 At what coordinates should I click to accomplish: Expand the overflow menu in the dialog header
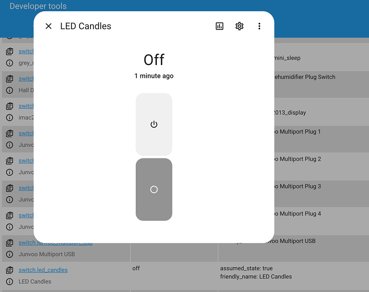click(259, 26)
